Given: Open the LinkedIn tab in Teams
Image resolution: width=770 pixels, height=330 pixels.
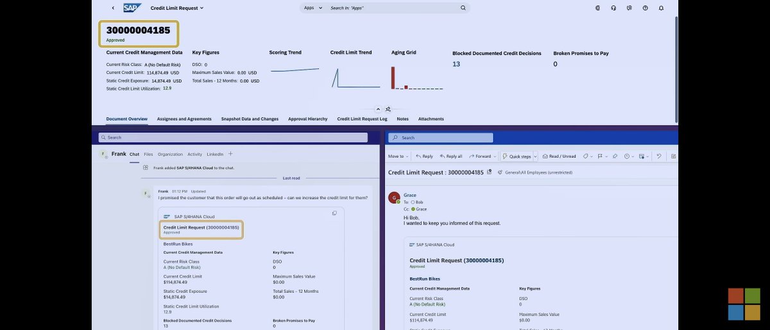Looking at the screenshot, I should tap(215, 154).
